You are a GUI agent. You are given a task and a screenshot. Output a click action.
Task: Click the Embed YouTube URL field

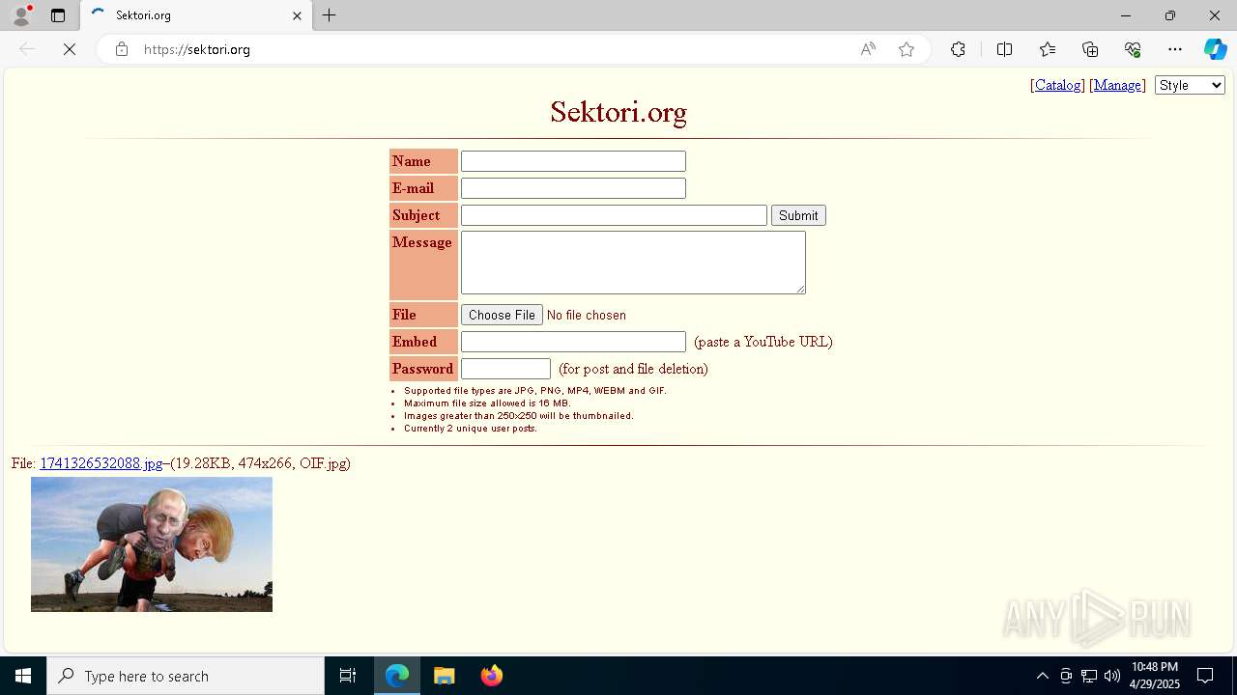(573, 342)
